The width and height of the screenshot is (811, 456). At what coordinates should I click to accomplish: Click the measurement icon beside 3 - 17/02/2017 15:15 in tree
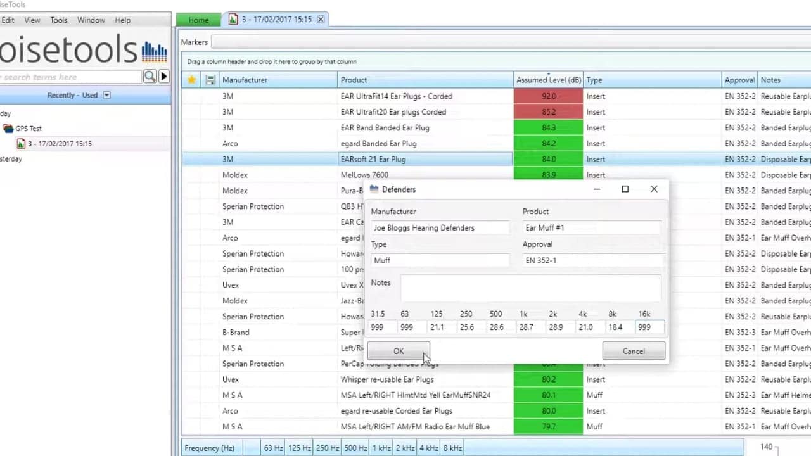point(21,144)
